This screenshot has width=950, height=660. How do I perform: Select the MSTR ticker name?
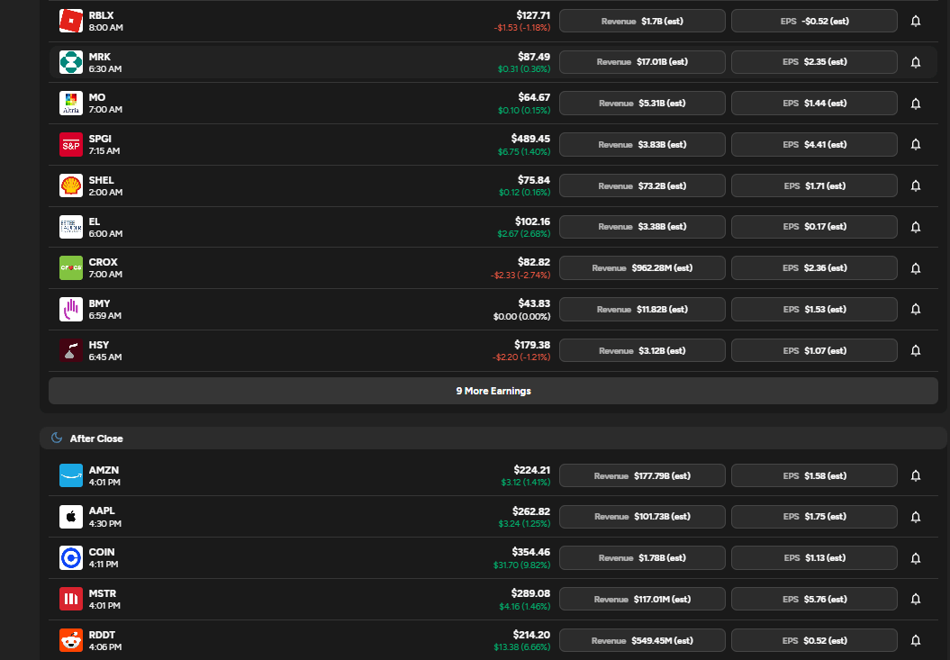[x=103, y=593]
